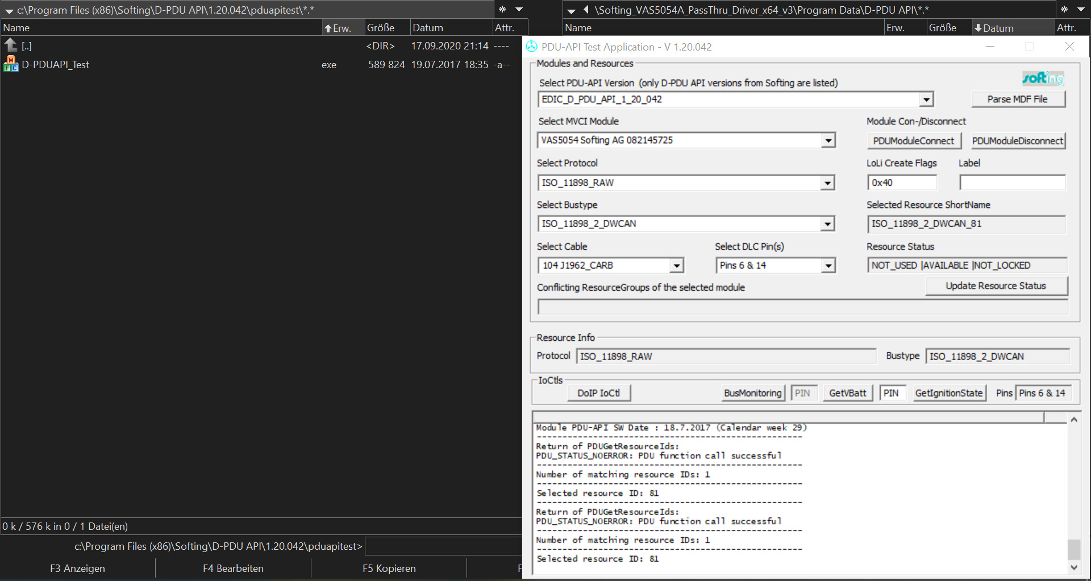Sort left panel by Erw. column
This screenshot has width=1091, height=581.
click(x=343, y=27)
